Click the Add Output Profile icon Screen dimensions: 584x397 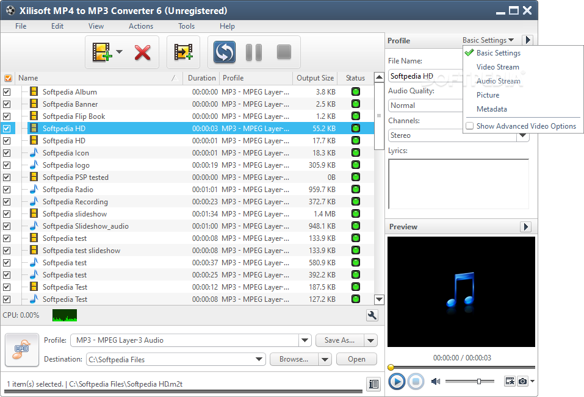tap(183, 52)
